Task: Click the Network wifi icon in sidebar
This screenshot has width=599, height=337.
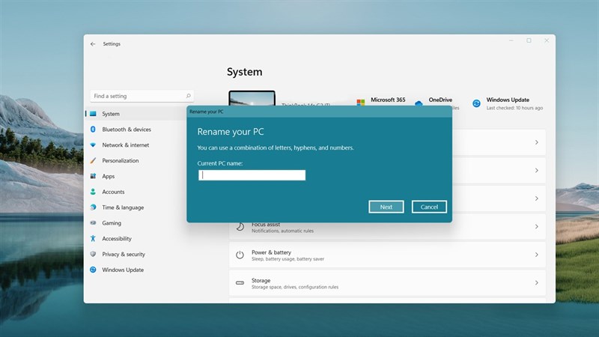Action: pyautogui.click(x=93, y=145)
